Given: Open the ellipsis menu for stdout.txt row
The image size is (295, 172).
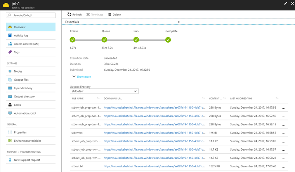Looking at the screenshot, I should [x=283, y=167].
